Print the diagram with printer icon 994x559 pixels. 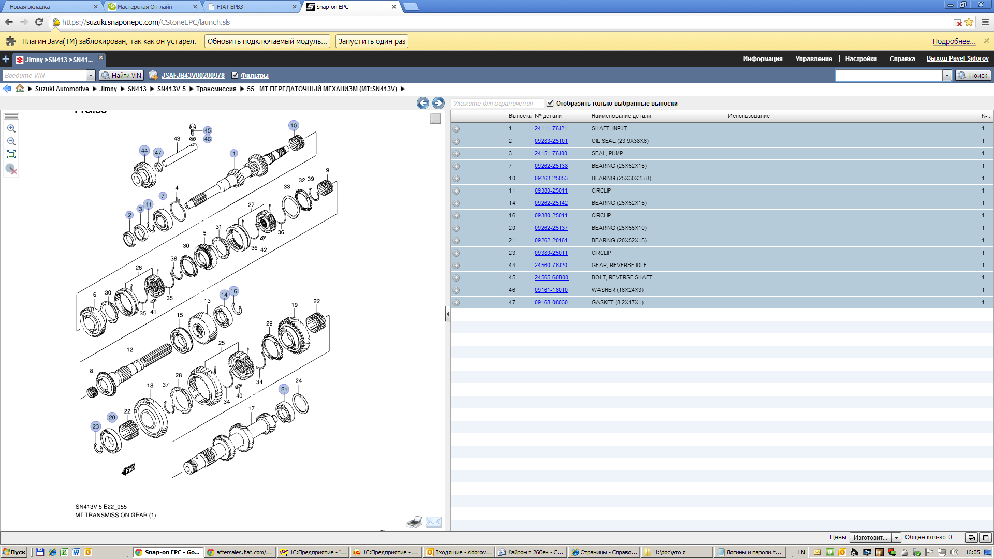415,522
